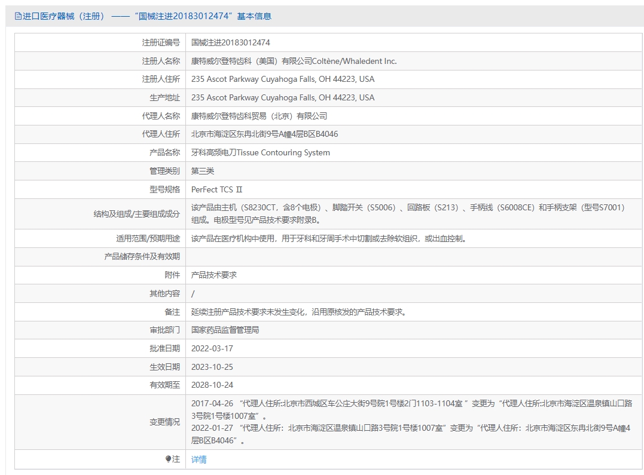The height and width of the screenshot is (475, 644).
Task: Click the 产品储存条件及有效期 label
Action: tap(142, 256)
